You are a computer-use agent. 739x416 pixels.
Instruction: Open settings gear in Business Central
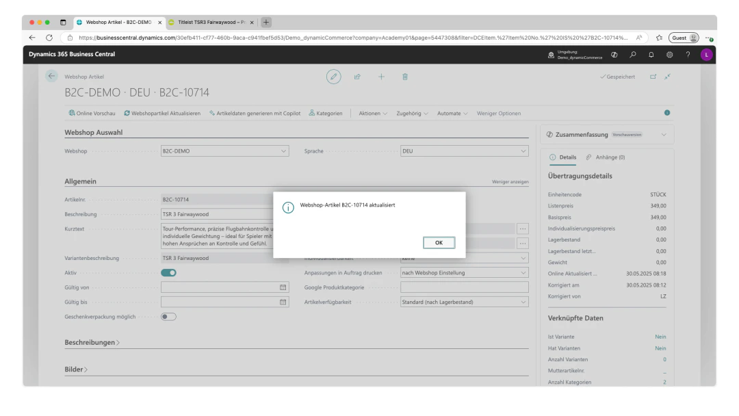coord(669,55)
